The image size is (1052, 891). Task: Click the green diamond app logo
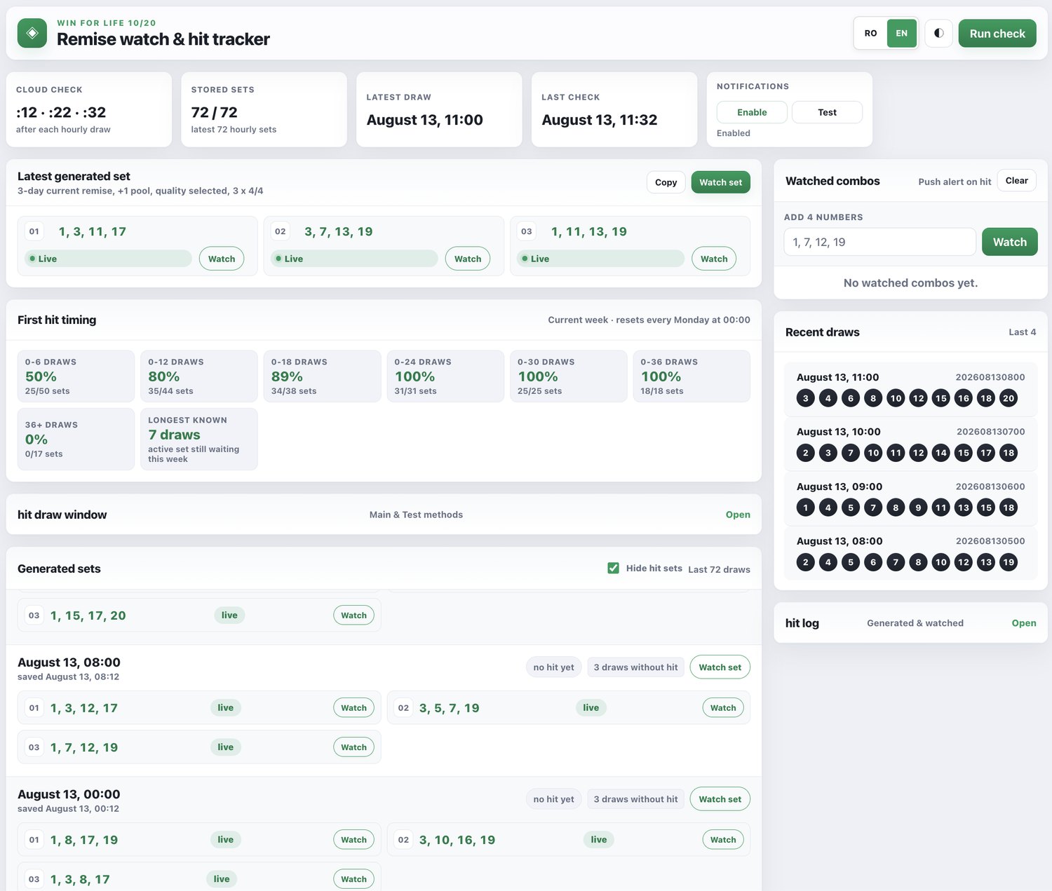click(x=32, y=33)
